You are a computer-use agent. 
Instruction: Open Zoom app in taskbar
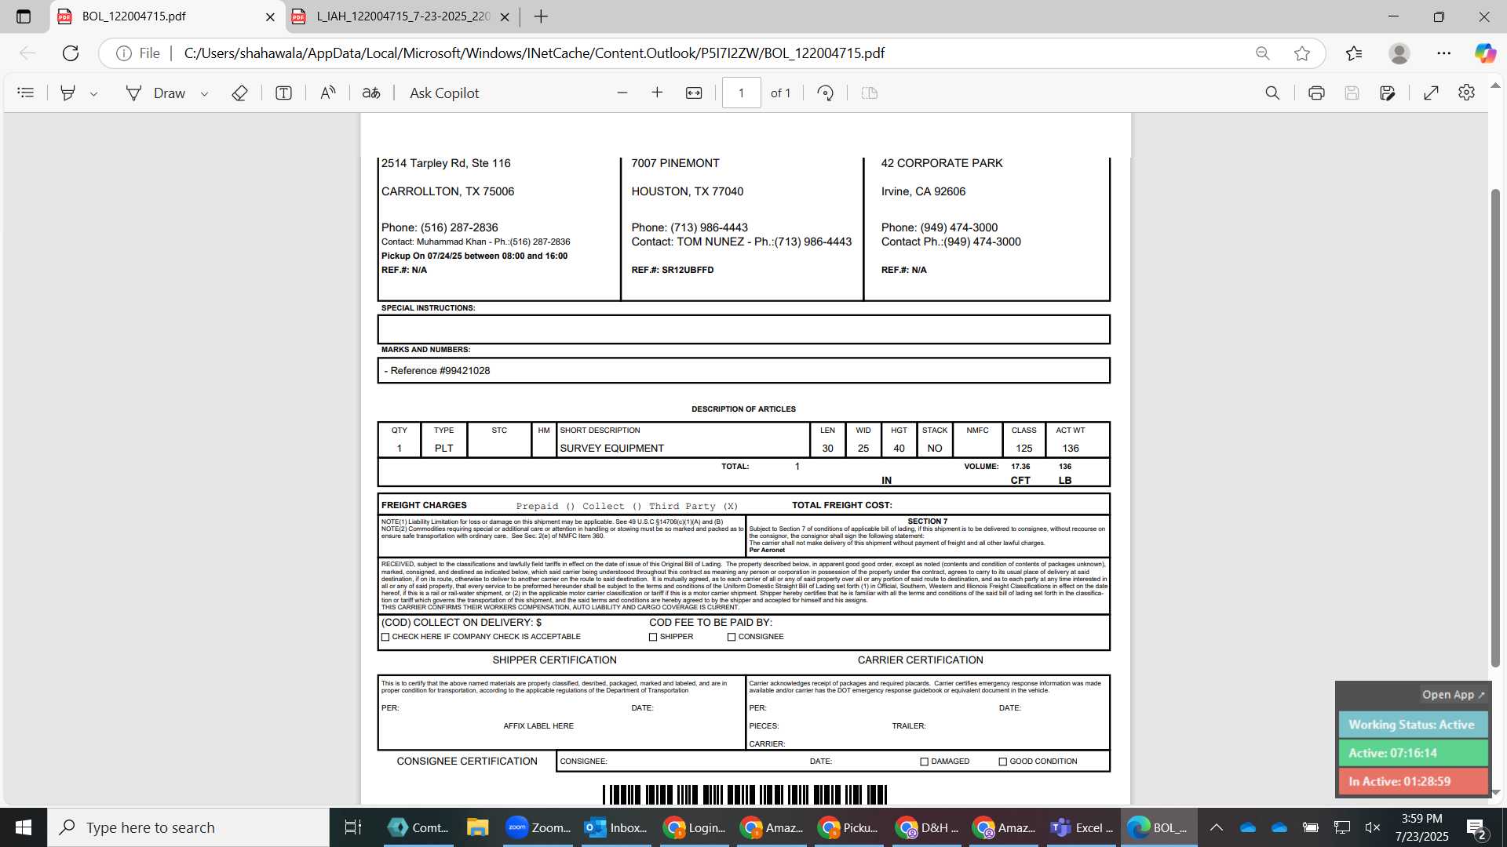tap(538, 827)
